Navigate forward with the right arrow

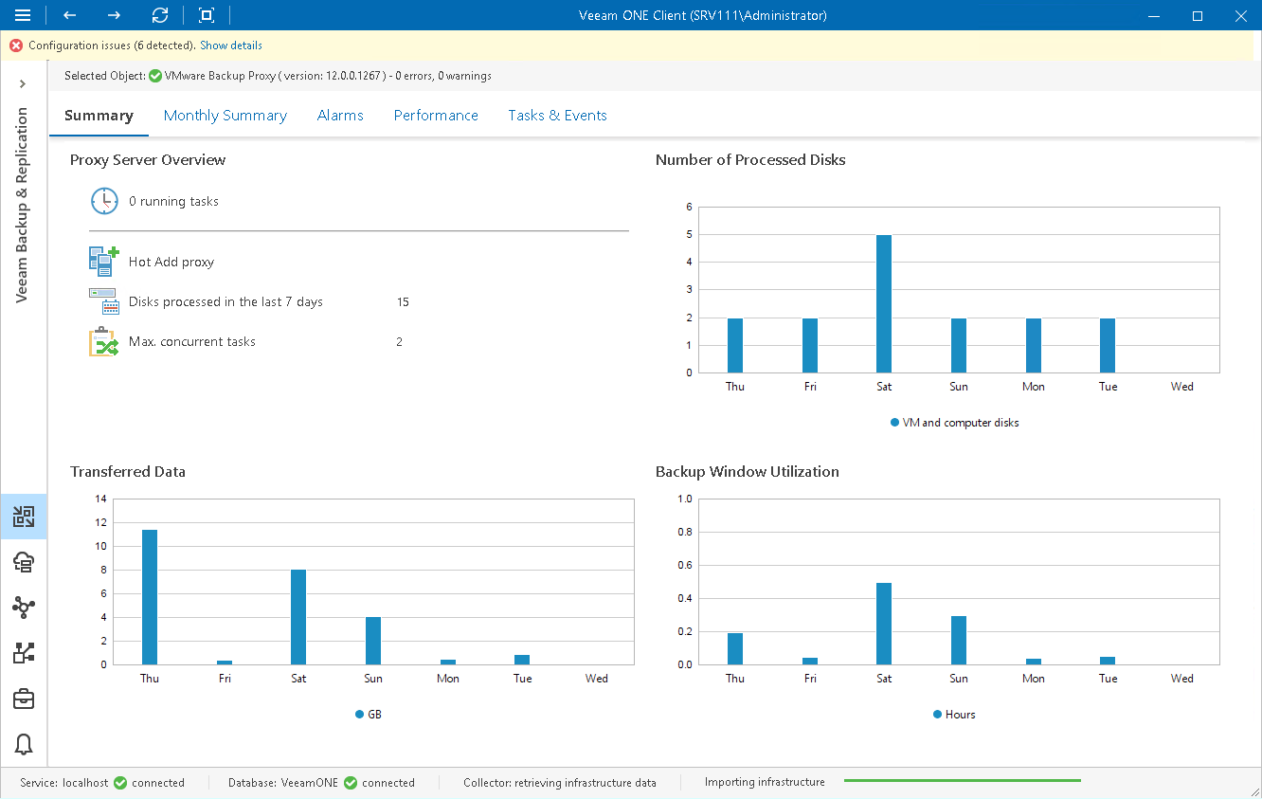point(113,15)
